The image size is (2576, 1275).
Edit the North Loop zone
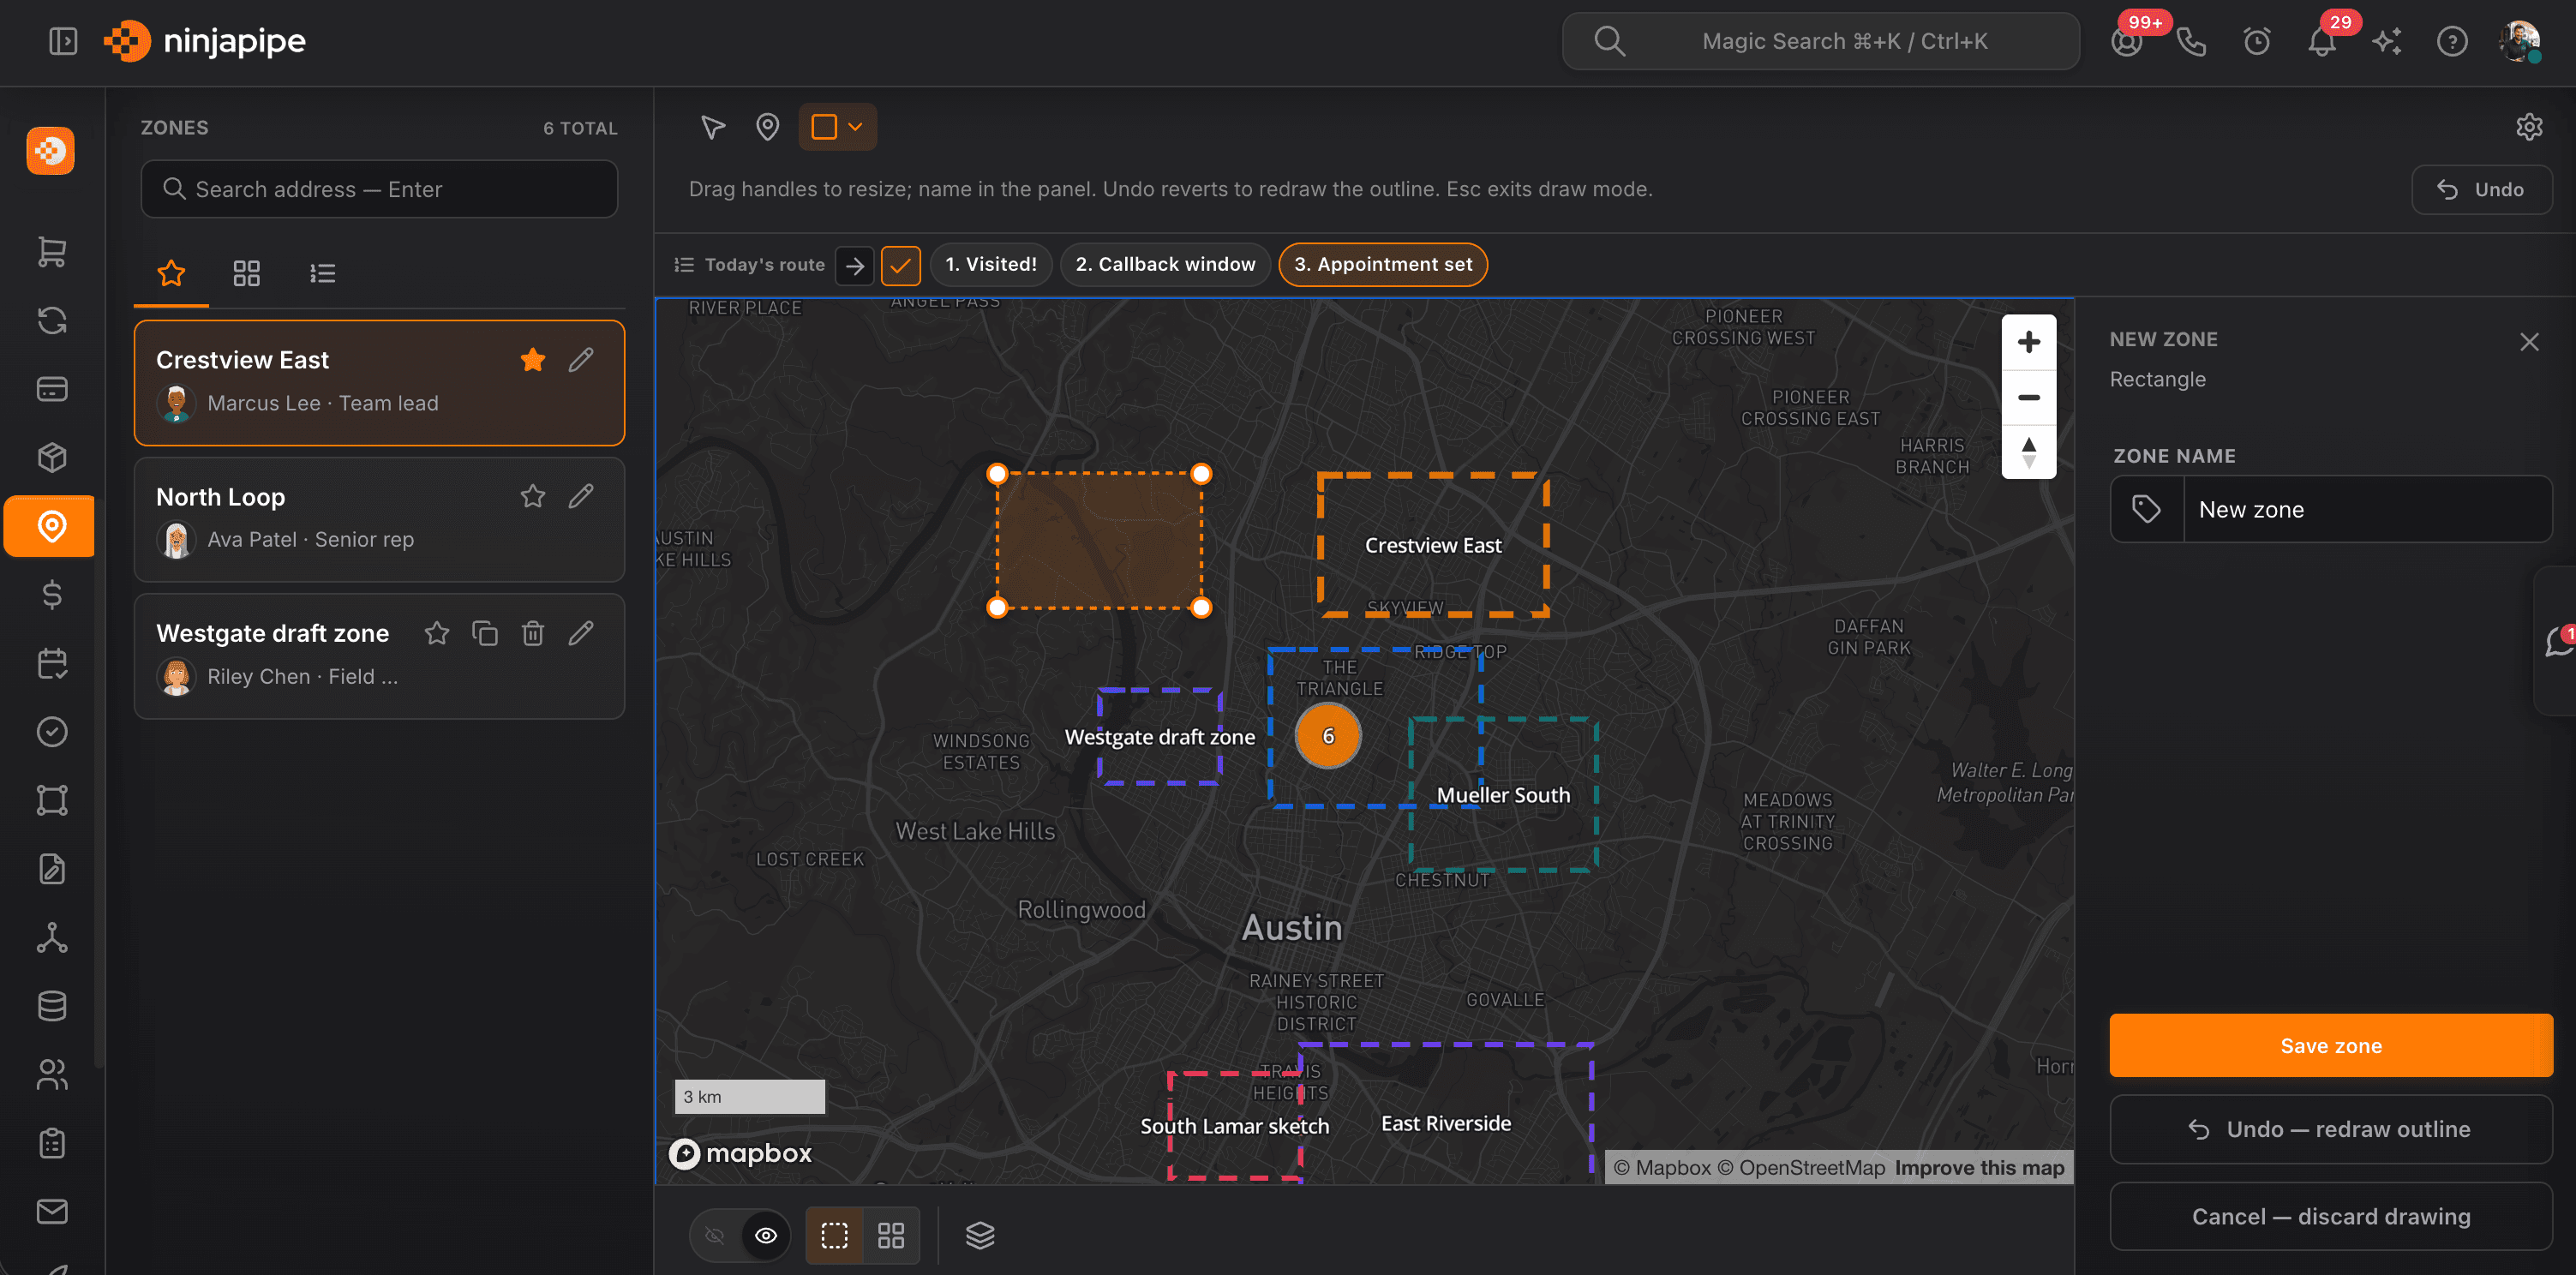point(581,496)
